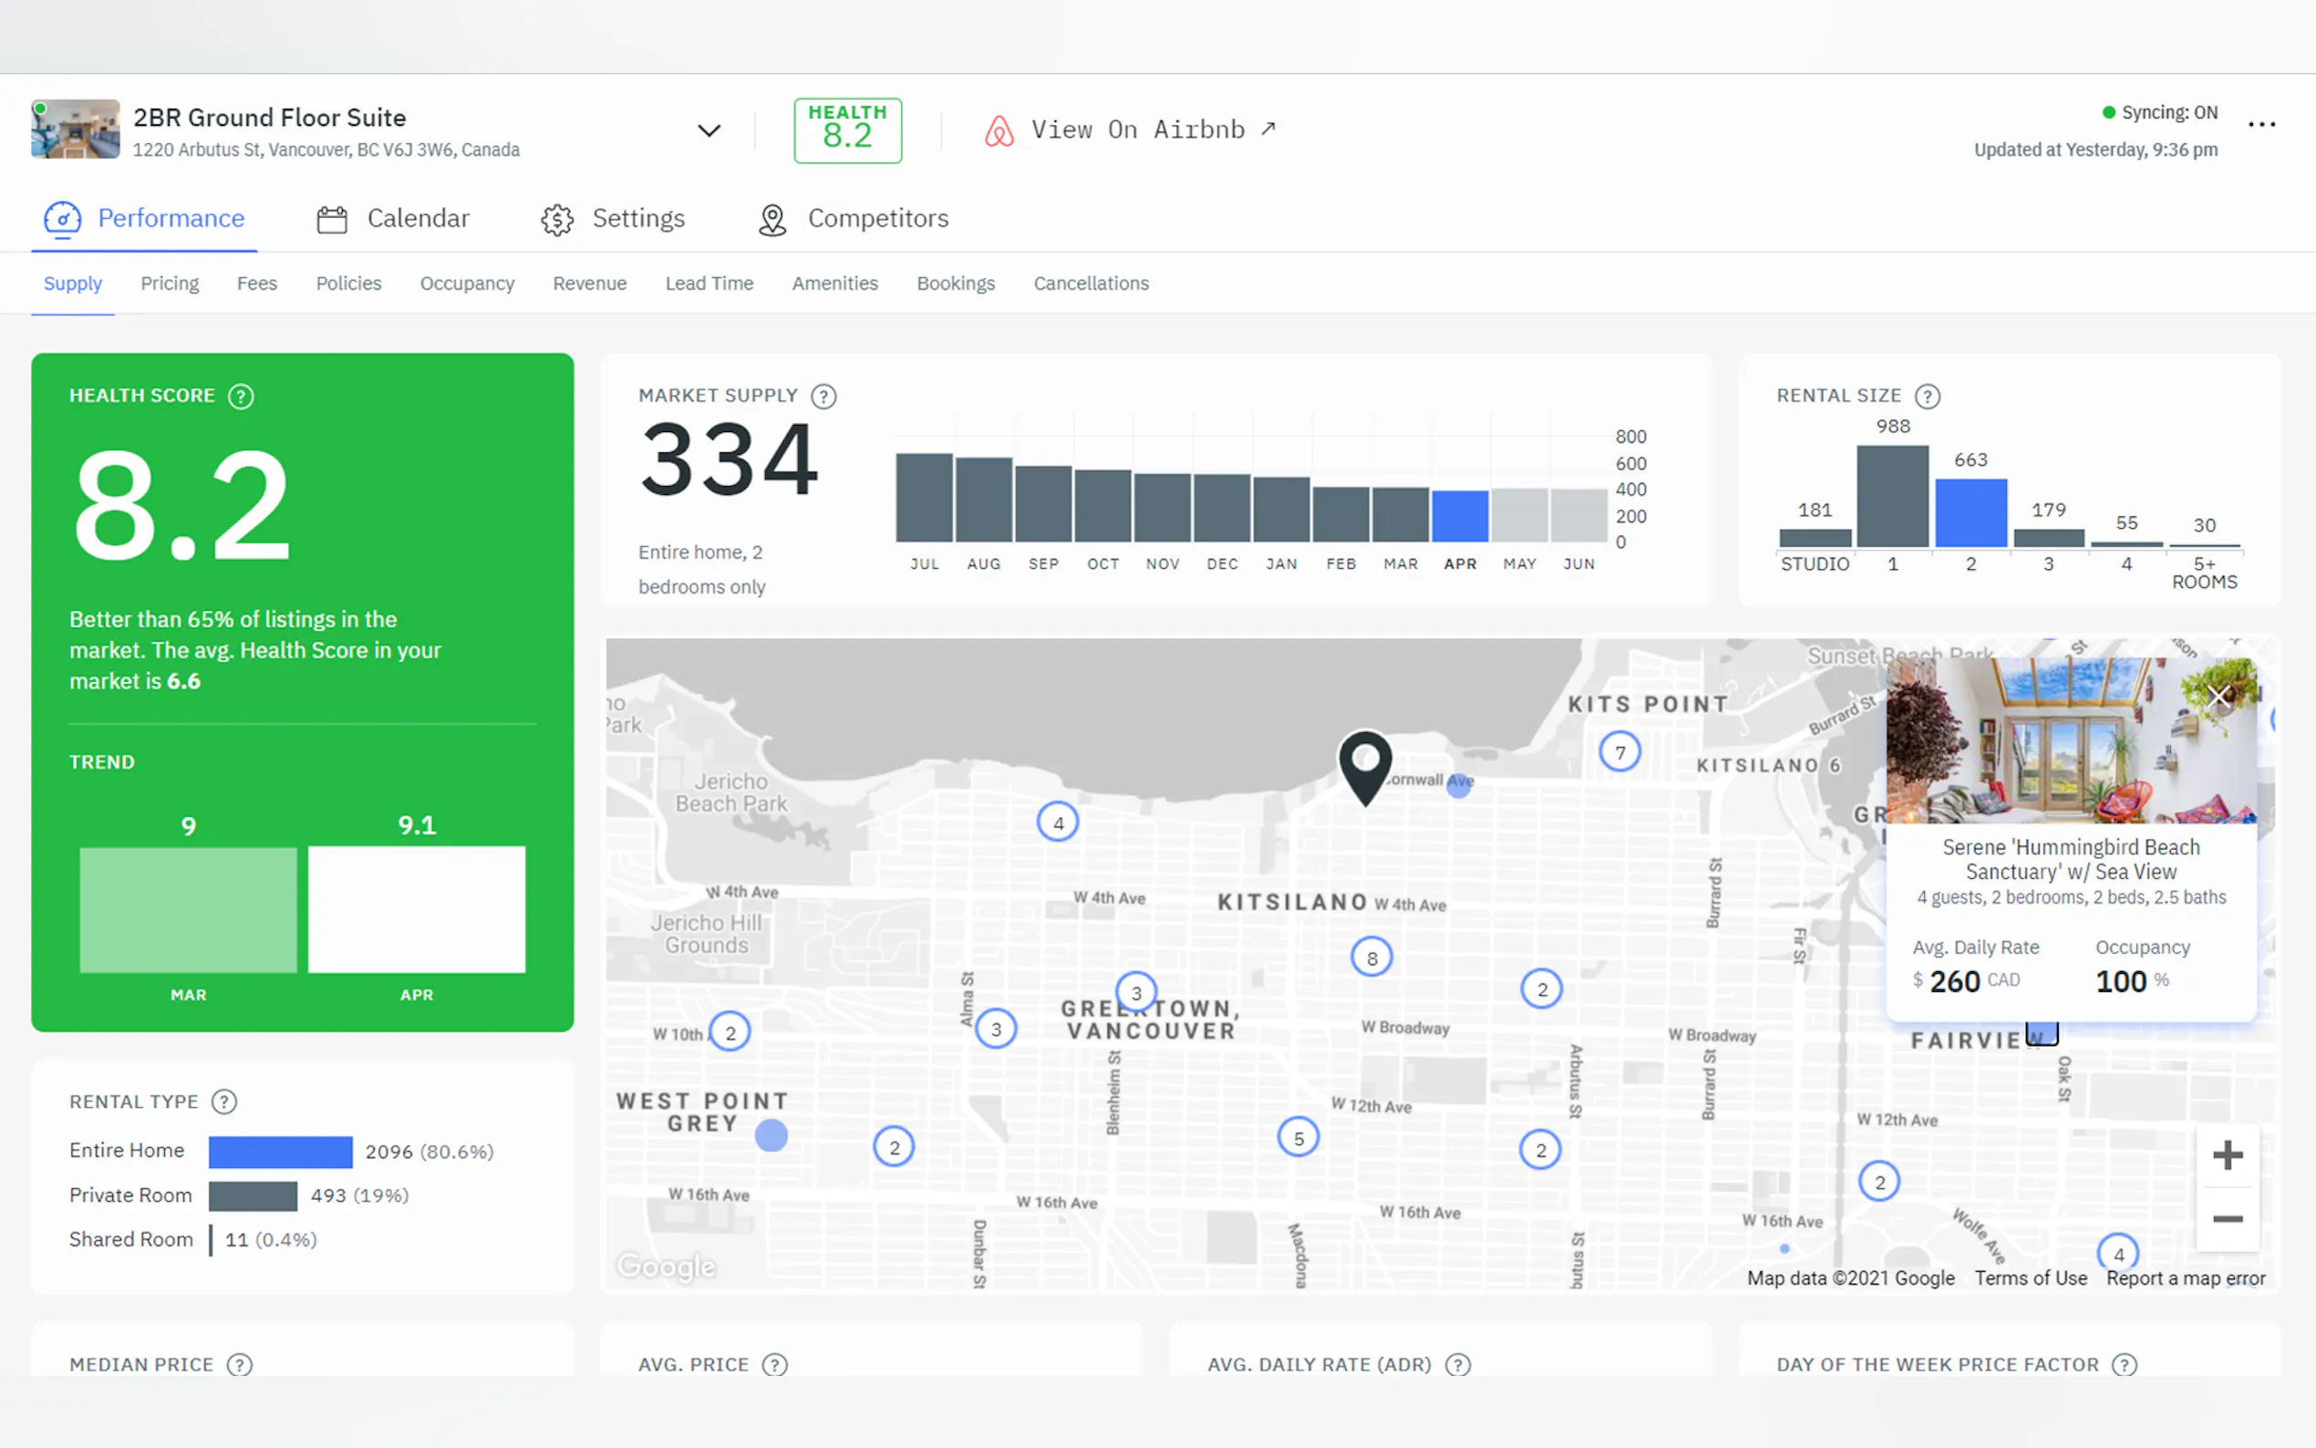Click the Rental Type help icon

[x=224, y=1102]
